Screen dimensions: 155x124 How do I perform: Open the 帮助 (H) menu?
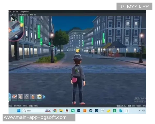point(33,15)
